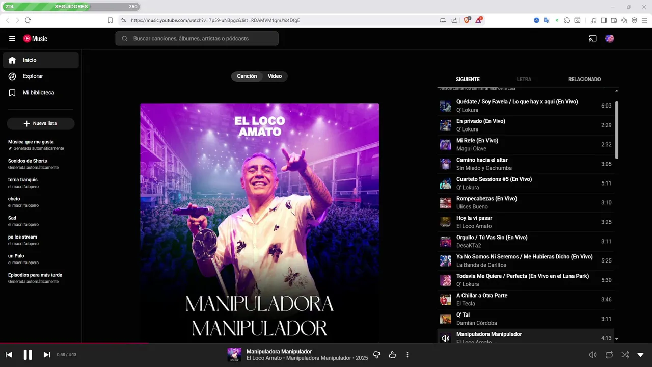The width and height of the screenshot is (652, 367).
Task: Open the three-dot song options menu
Action: [407, 355]
